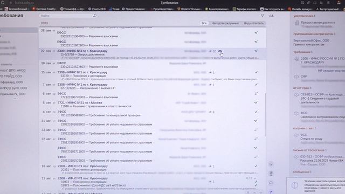Click the reply arrow in the 7 сен row
The width and height of the screenshot is (345, 194).
click(211, 85)
